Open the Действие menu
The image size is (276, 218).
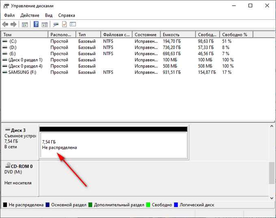(x=30, y=15)
